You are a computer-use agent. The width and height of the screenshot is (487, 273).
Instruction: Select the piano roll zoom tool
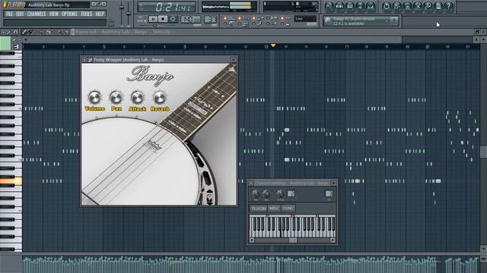point(60,32)
